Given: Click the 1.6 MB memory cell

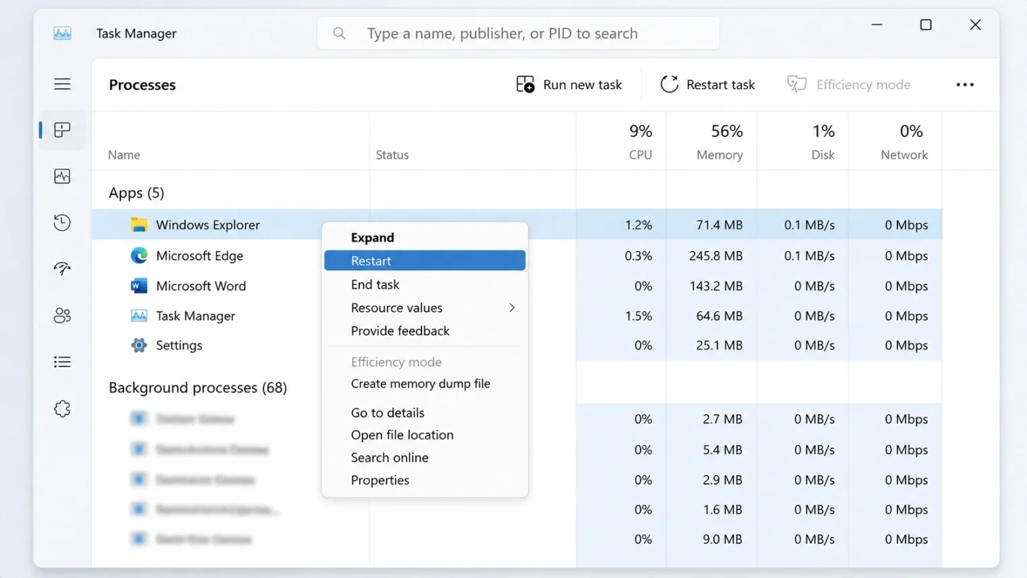Looking at the screenshot, I should tap(722, 509).
